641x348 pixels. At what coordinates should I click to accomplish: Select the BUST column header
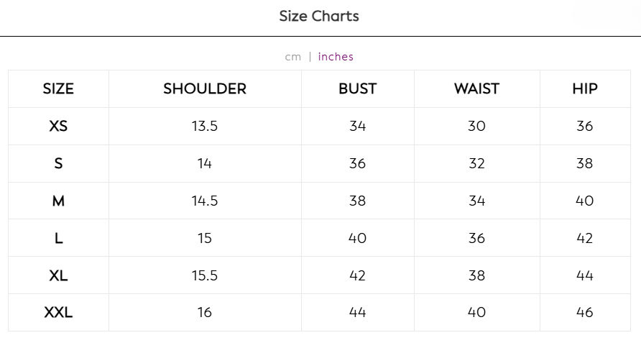click(x=357, y=88)
